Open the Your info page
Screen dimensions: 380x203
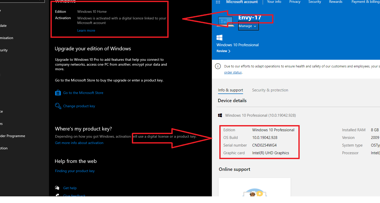click(274, 2)
